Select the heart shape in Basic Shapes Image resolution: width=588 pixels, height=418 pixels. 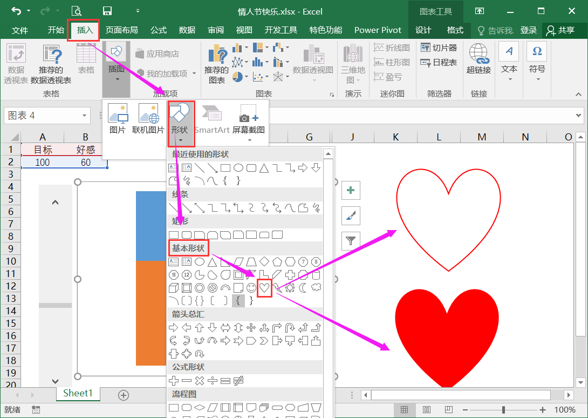point(264,288)
